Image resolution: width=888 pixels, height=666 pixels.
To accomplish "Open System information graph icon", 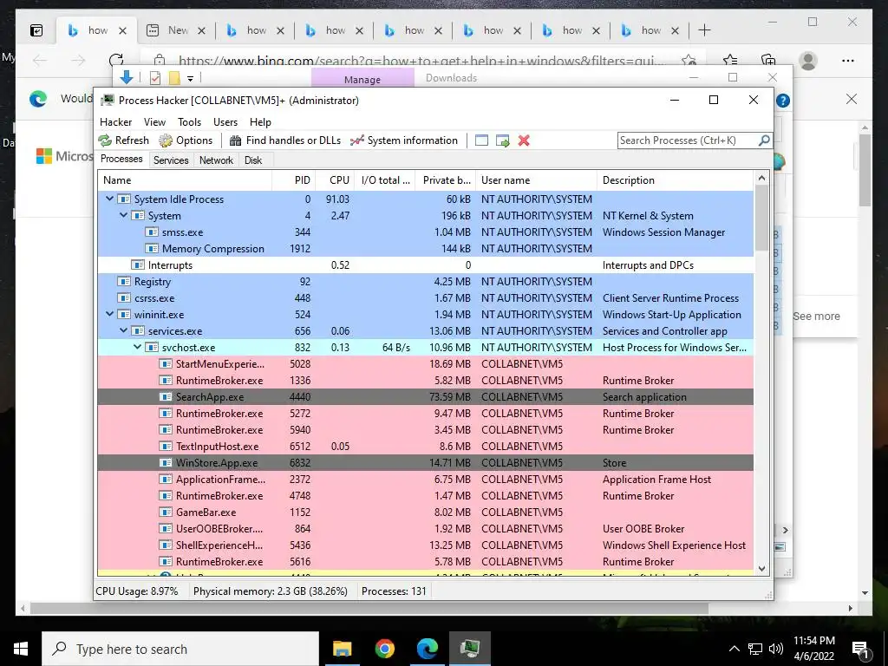I will [356, 140].
